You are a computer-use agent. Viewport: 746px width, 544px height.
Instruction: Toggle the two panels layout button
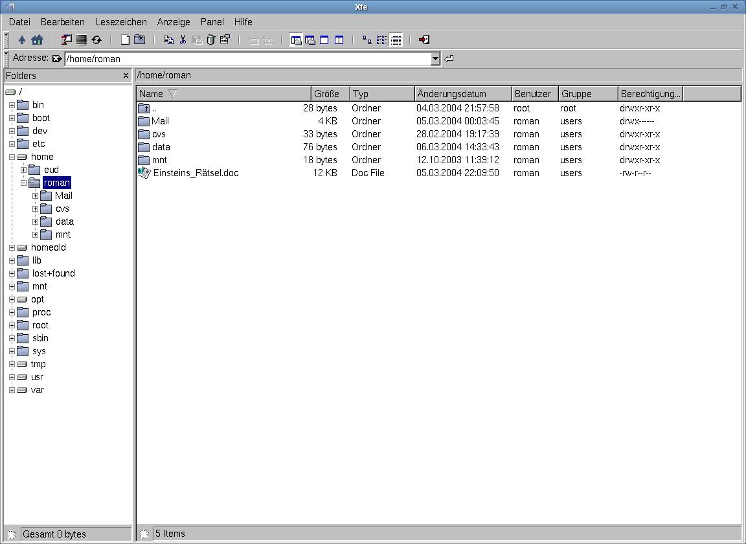click(x=339, y=40)
